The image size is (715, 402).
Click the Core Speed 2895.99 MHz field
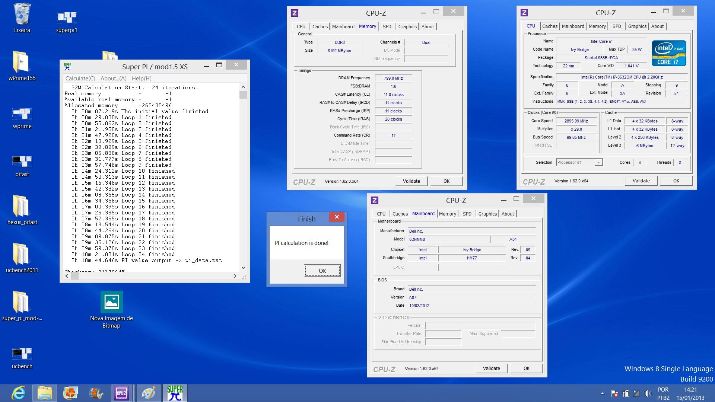pyautogui.click(x=576, y=121)
